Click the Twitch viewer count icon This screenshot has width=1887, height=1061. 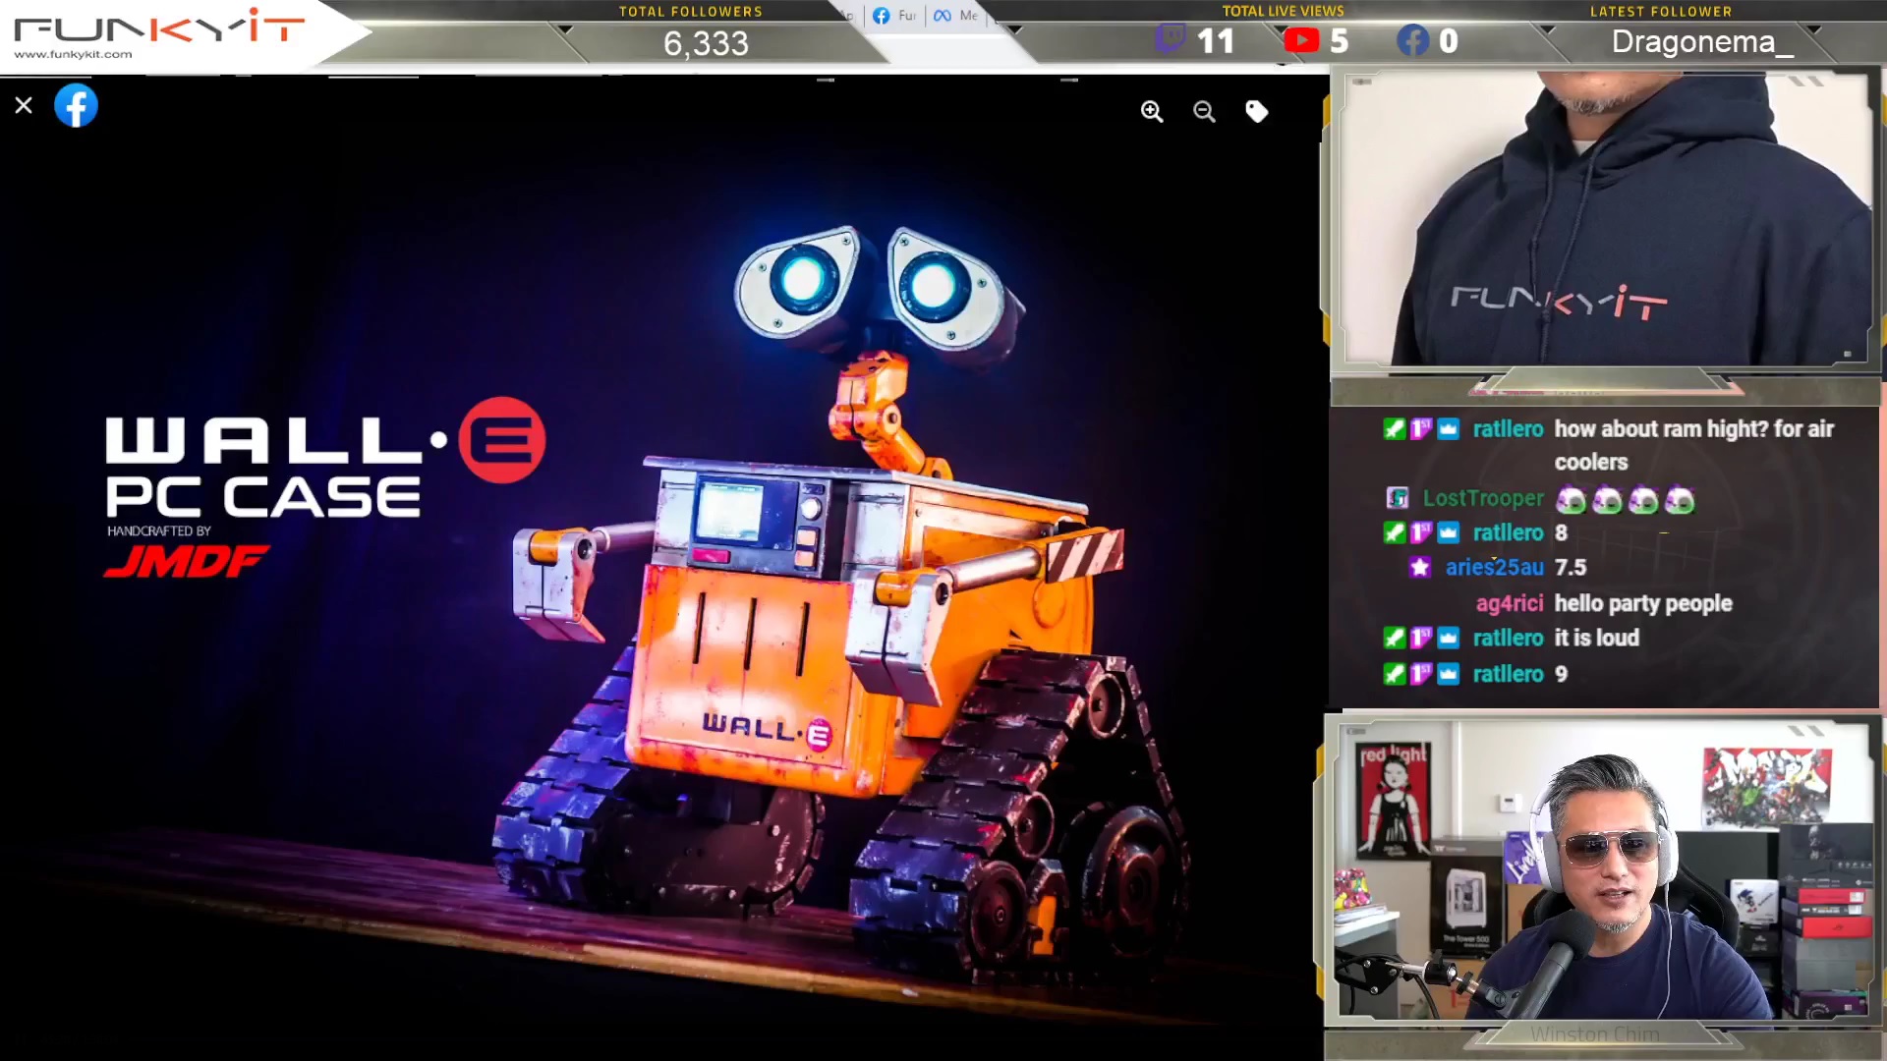tap(1170, 39)
